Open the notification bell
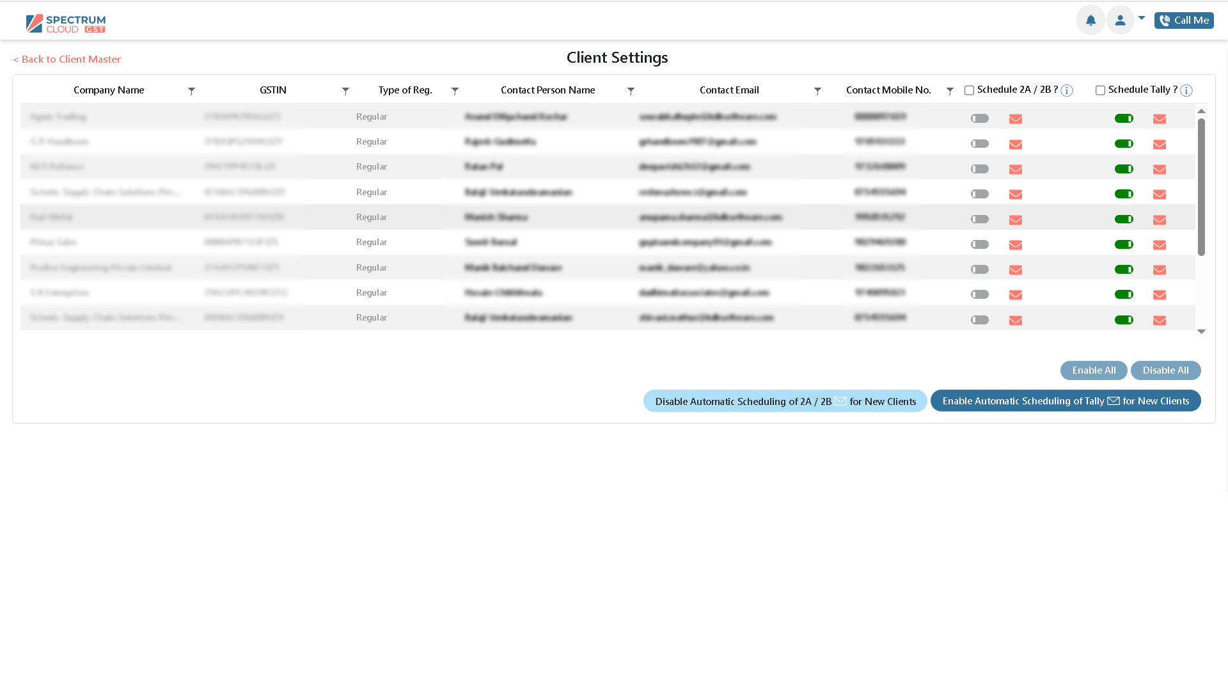The width and height of the screenshot is (1228, 691). tap(1090, 20)
